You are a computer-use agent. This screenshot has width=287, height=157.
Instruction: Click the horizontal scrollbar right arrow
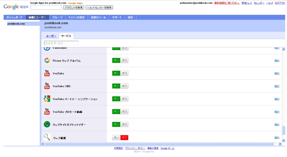coord(280,144)
